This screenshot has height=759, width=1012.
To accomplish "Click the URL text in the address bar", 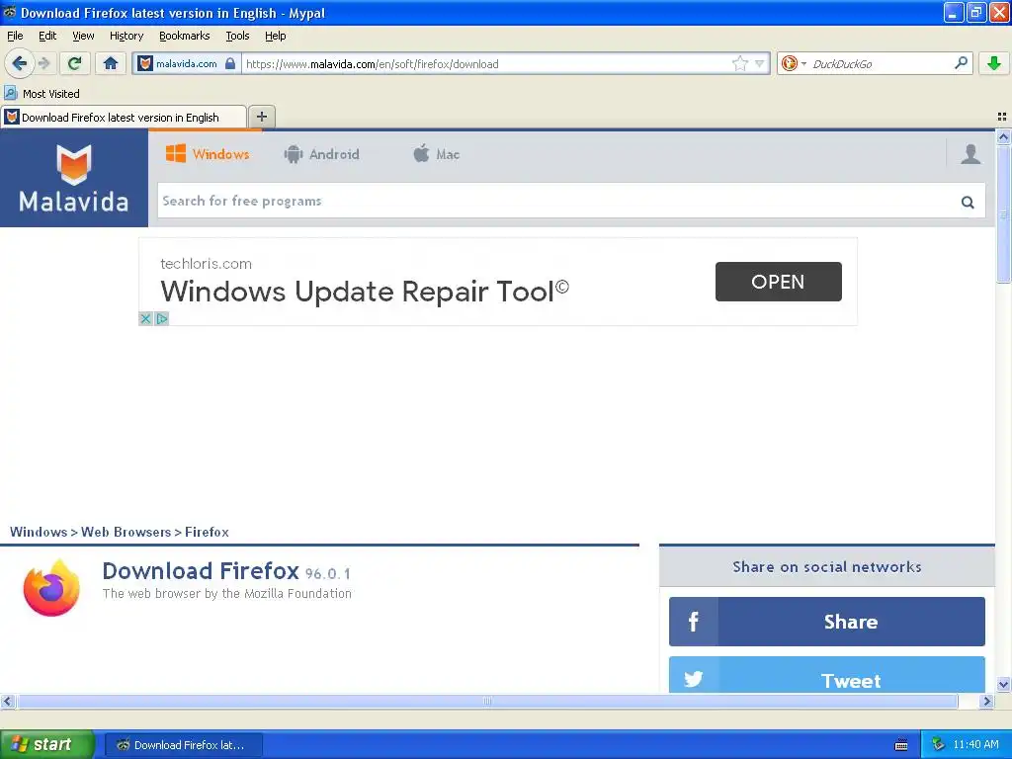I will pos(373,64).
